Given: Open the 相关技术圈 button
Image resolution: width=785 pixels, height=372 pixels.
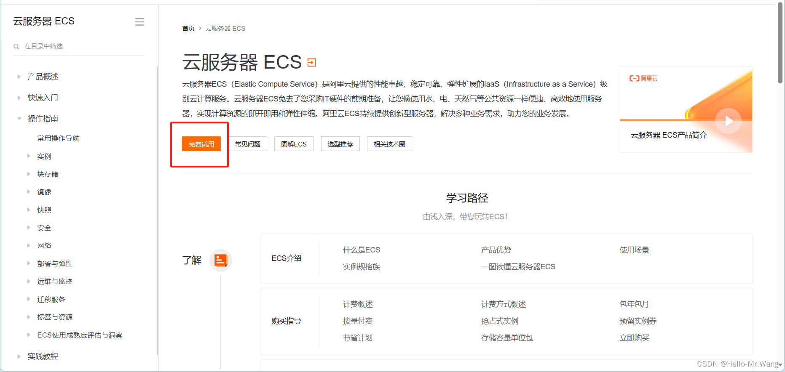Looking at the screenshot, I should point(389,144).
